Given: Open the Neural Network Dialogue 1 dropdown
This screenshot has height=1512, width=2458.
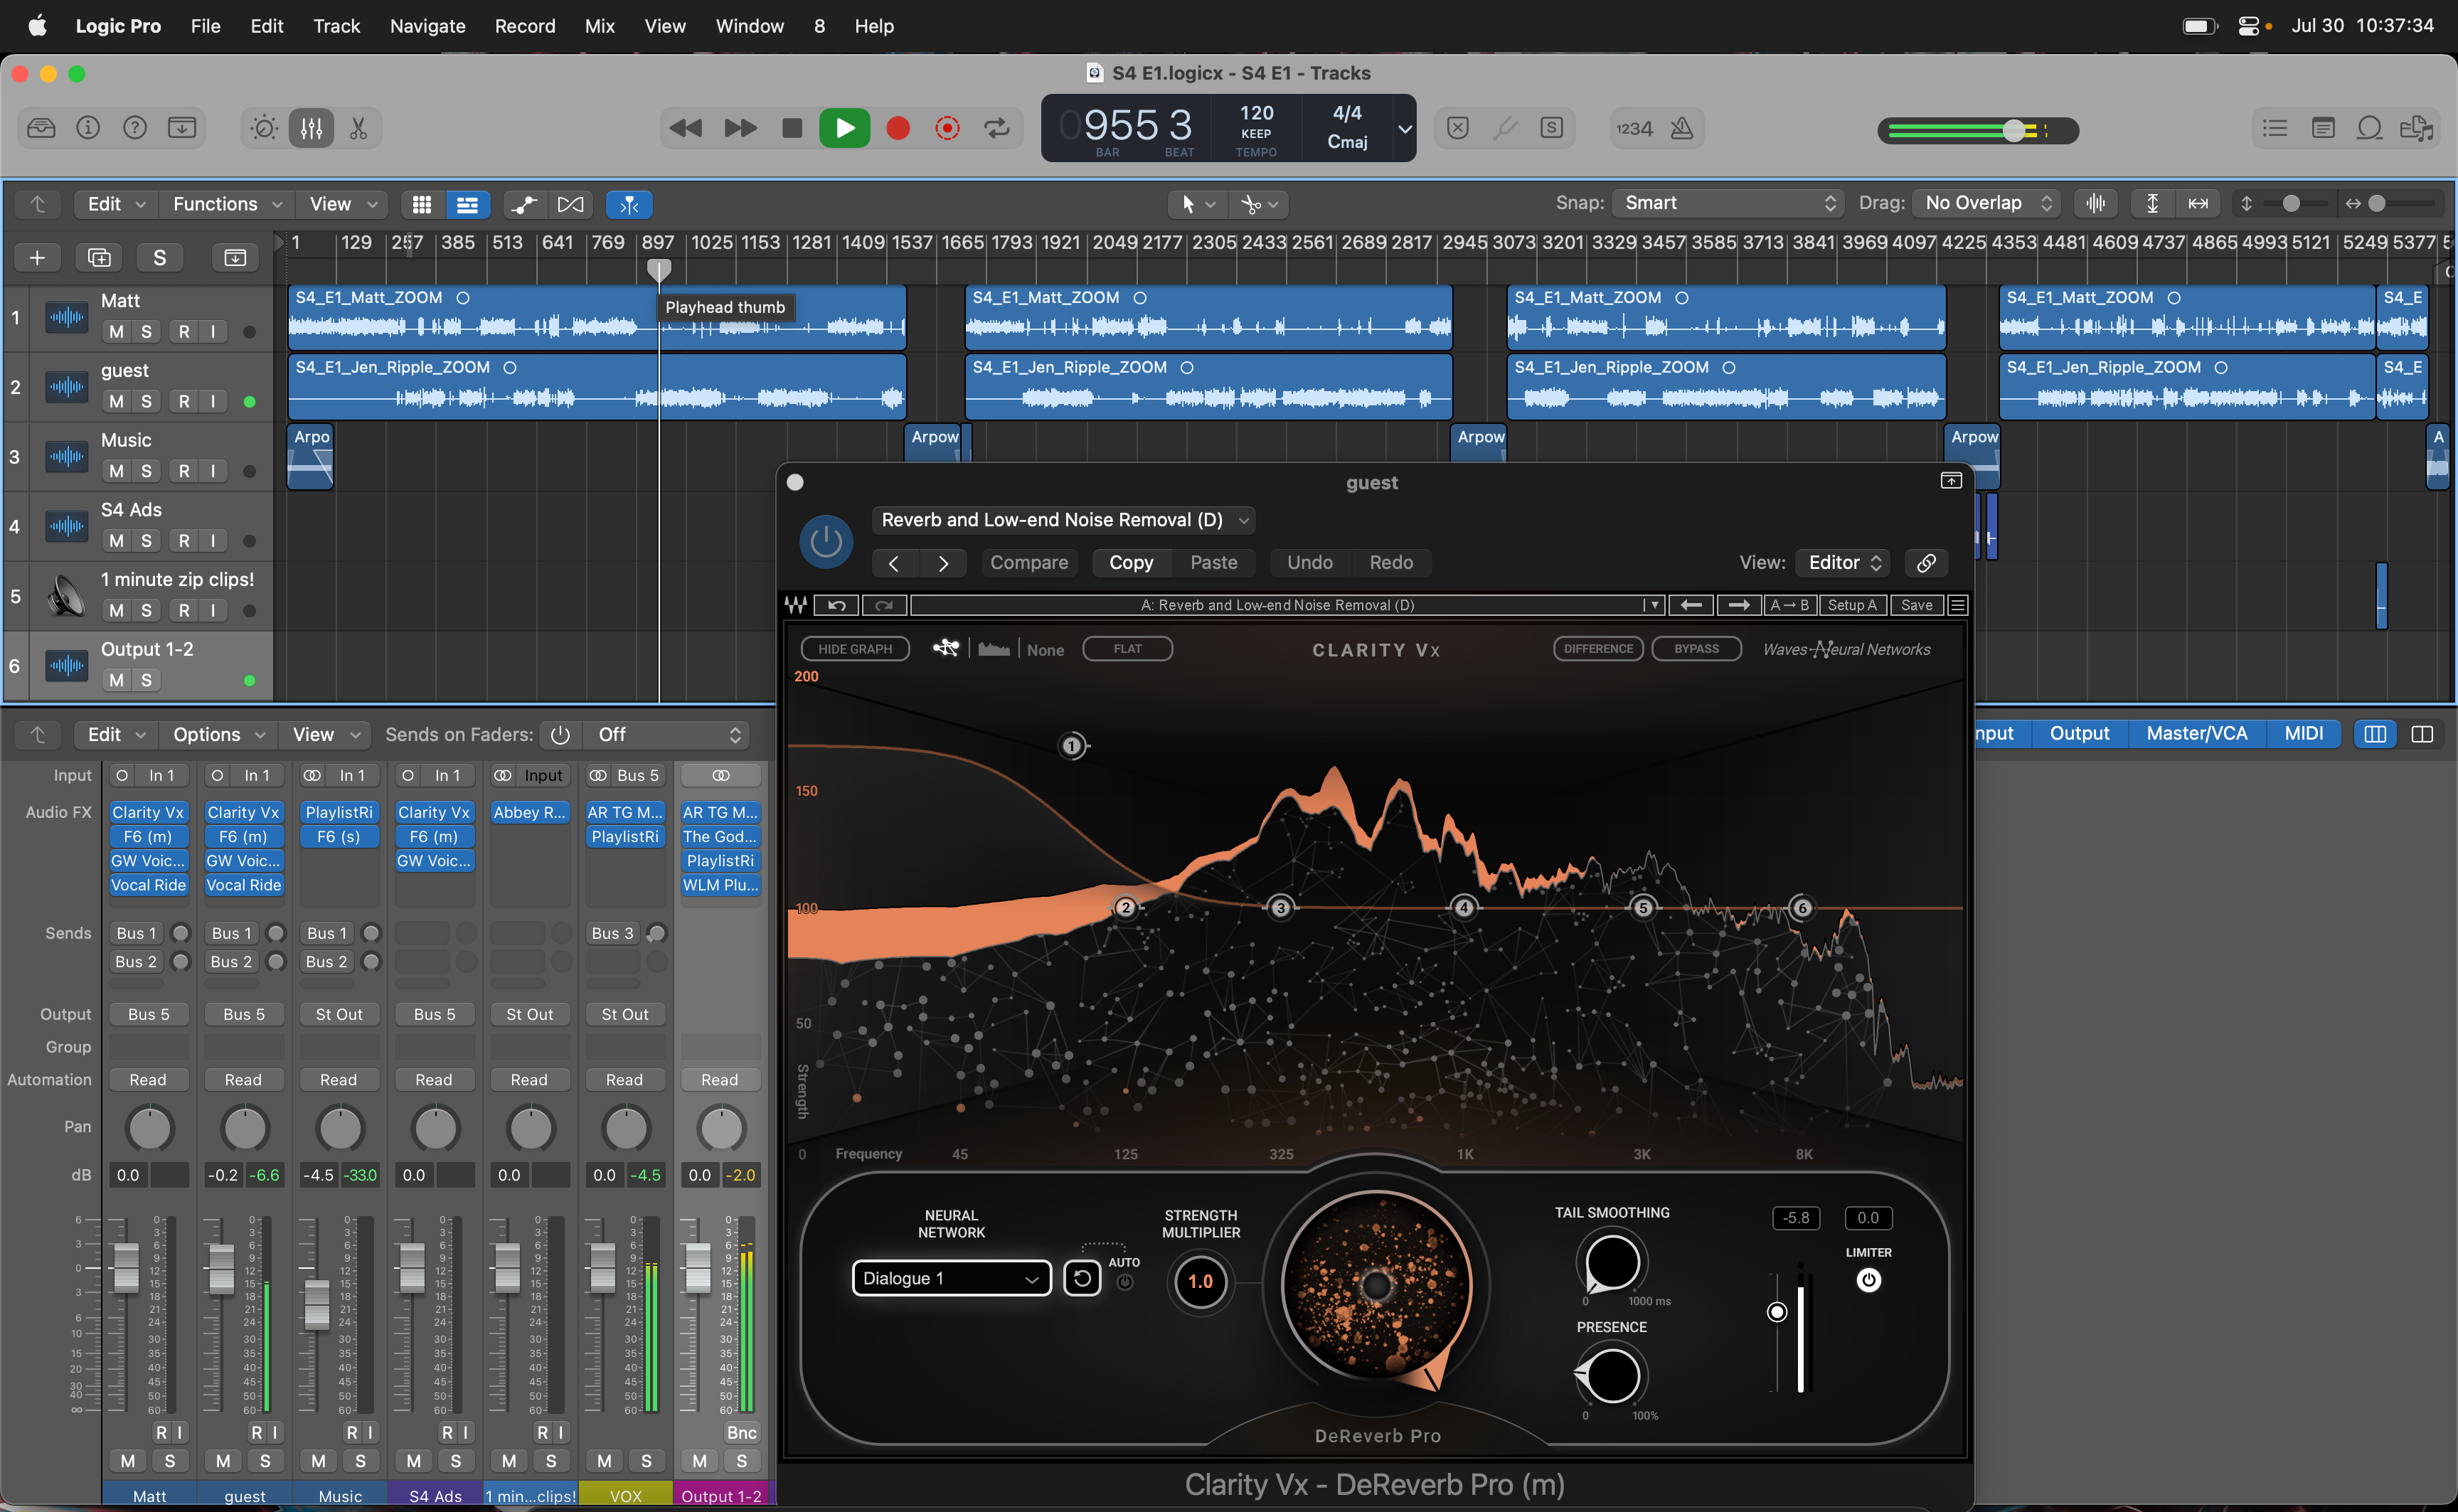Looking at the screenshot, I should click(x=951, y=1278).
